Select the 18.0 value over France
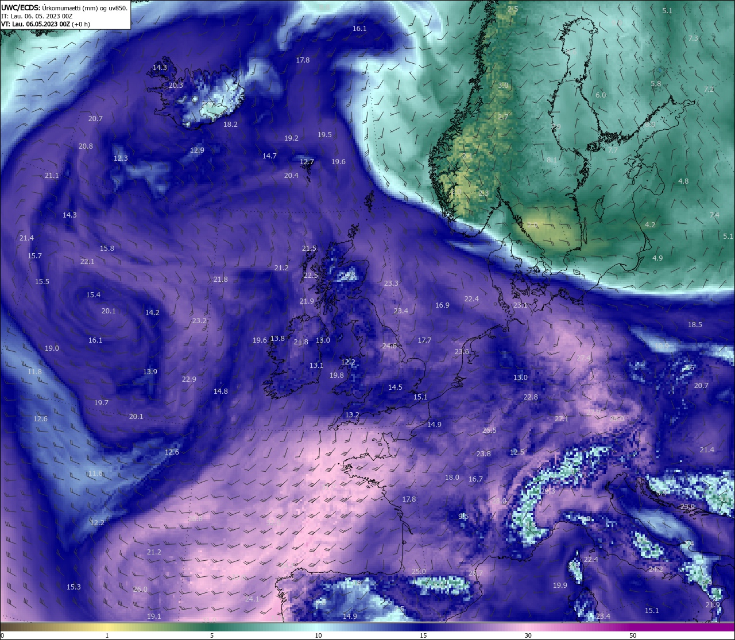 [x=452, y=477]
